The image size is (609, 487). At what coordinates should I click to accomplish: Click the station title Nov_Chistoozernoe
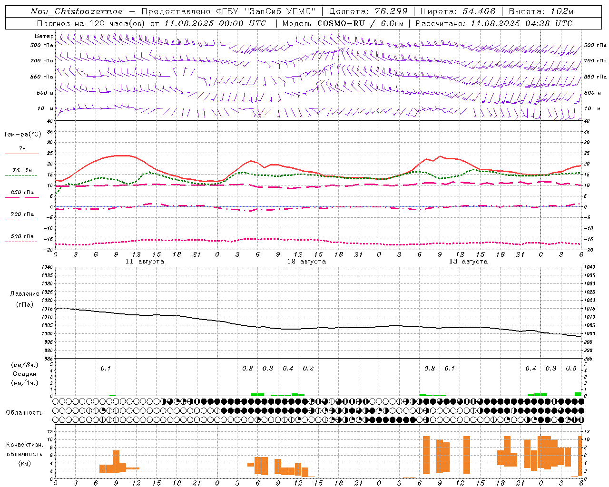tap(76, 11)
